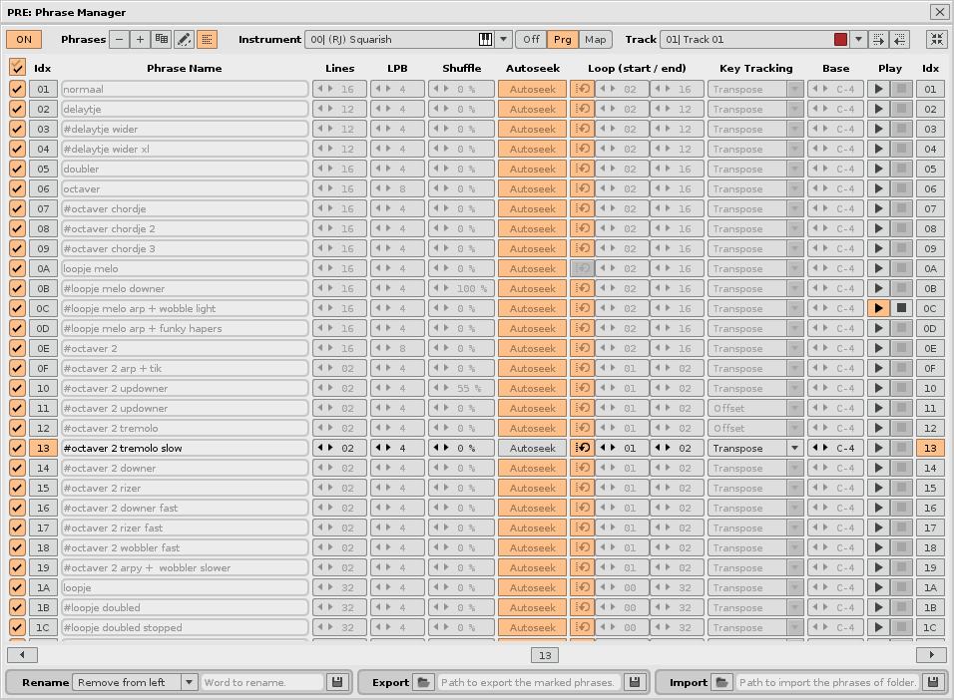Click the minus button to delete phrase
This screenshot has width=954, height=700.
pos(119,40)
